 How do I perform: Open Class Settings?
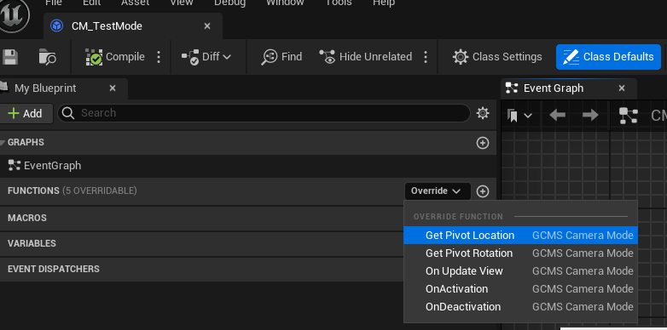click(x=497, y=57)
